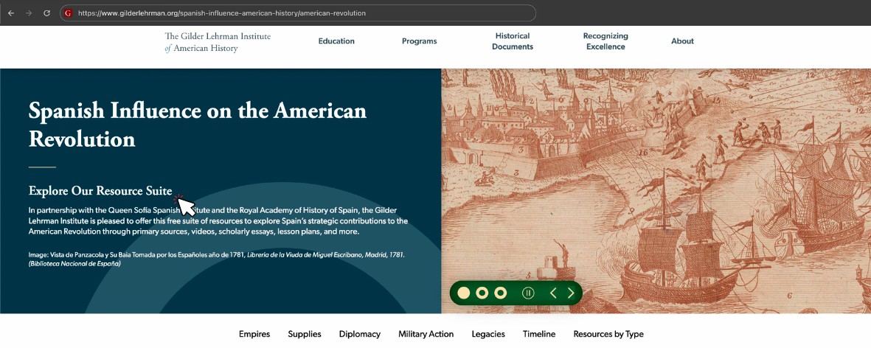871x348 pixels.
Task: Jump to the Empires section
Action: point(254,334)
